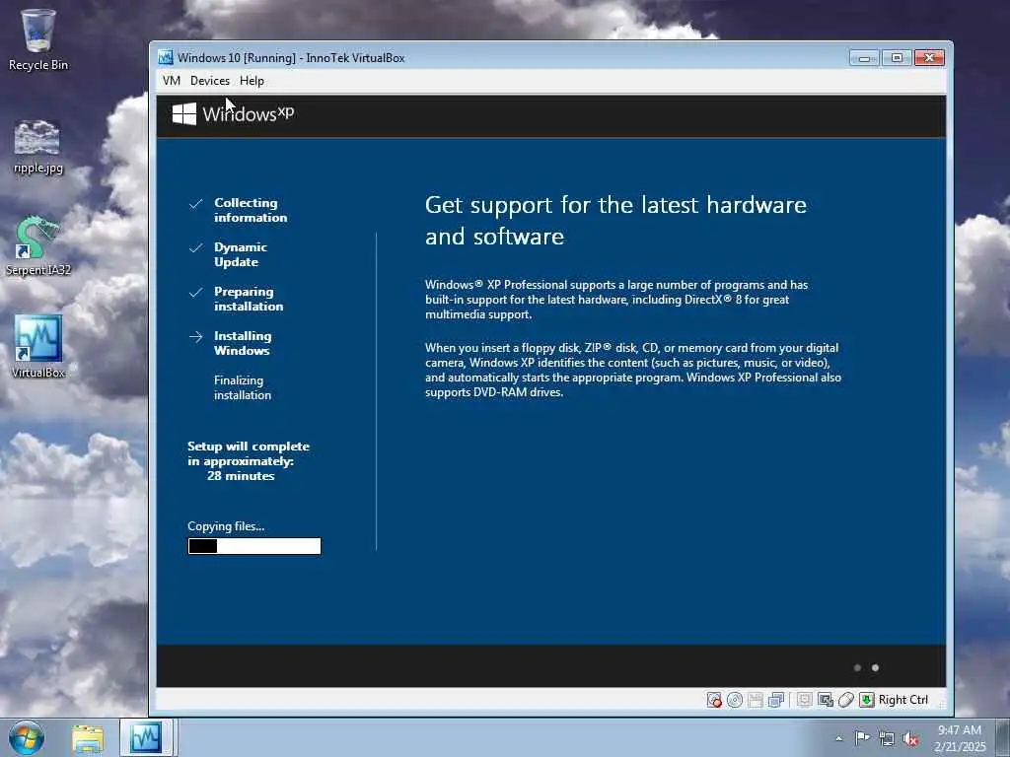The width and height of the screenshot is (1010, 757).
Task: Click the Show Desktop button at taskbar edge
Action: click(x=1004, y=738)
